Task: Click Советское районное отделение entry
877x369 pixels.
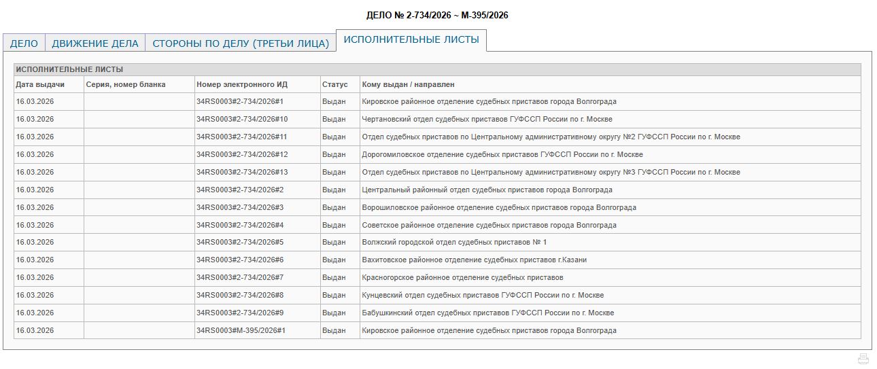Action: [x=489, y=225]
